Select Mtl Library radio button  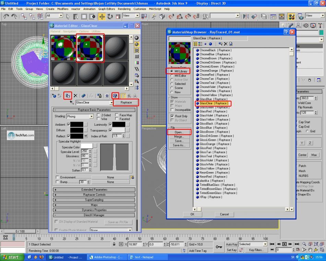coord(172,71)
